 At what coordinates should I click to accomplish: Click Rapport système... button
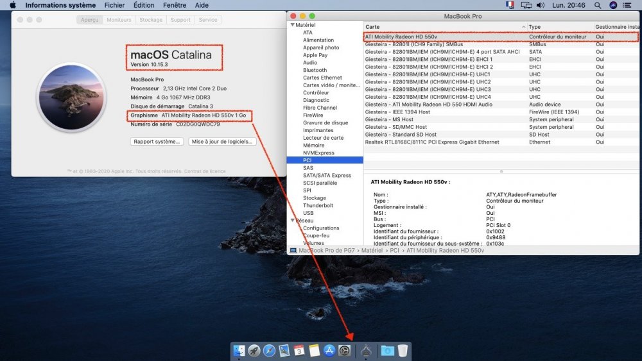click(x=157, y=142)
